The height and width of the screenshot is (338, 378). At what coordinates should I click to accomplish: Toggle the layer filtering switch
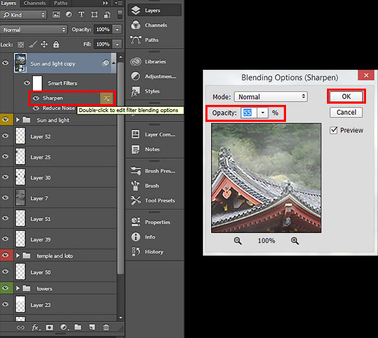click(120, 14)
